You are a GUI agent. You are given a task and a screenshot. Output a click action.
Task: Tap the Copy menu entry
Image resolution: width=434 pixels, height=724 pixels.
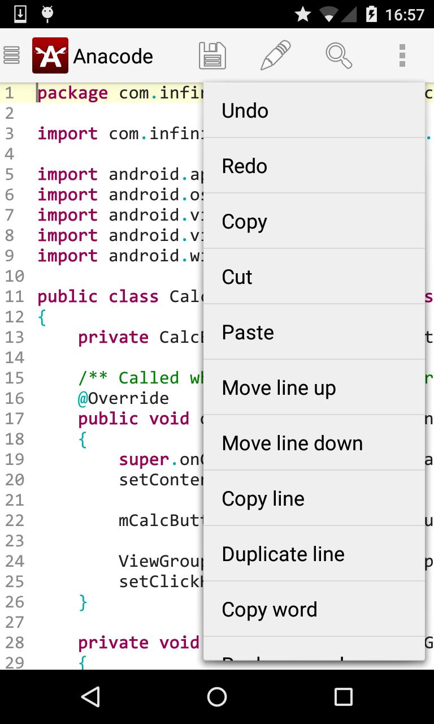[314, 222]
